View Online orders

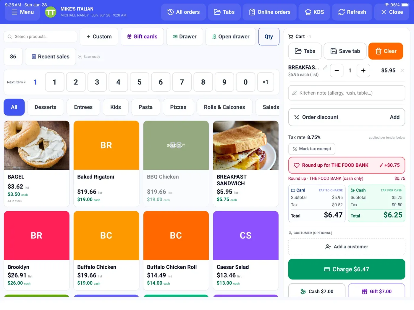270,12
